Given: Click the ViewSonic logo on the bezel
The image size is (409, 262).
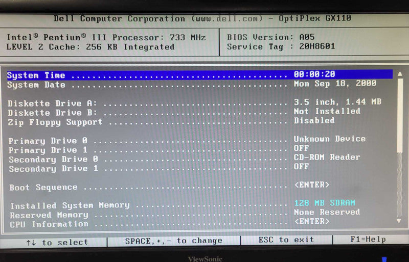Looking at the screenshot, I should (x=205, y=259).
